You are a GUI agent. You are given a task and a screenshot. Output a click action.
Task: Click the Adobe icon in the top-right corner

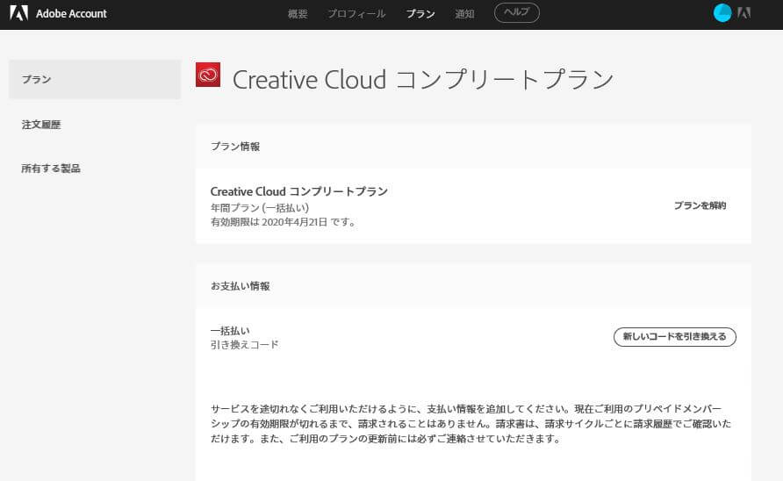tap(744, 13)
